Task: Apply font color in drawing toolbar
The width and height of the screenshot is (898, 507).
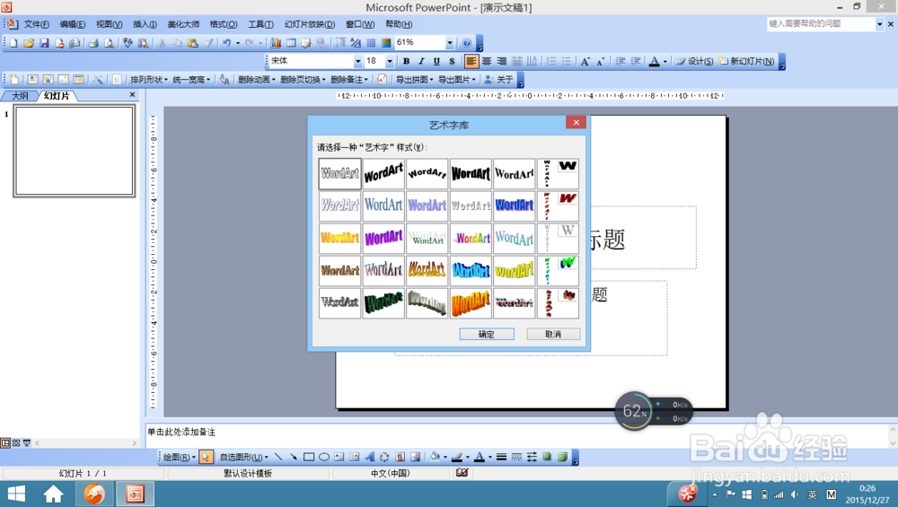Action: [480, 457]
